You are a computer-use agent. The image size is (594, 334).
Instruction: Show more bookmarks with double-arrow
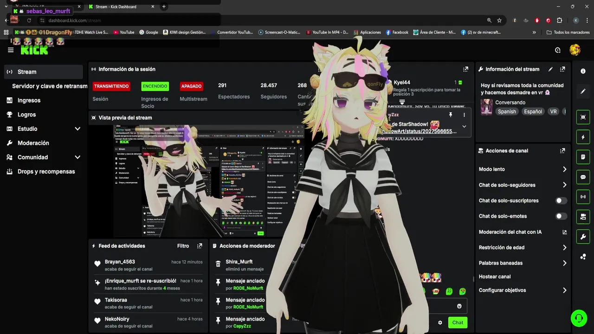tap(534, 32)
